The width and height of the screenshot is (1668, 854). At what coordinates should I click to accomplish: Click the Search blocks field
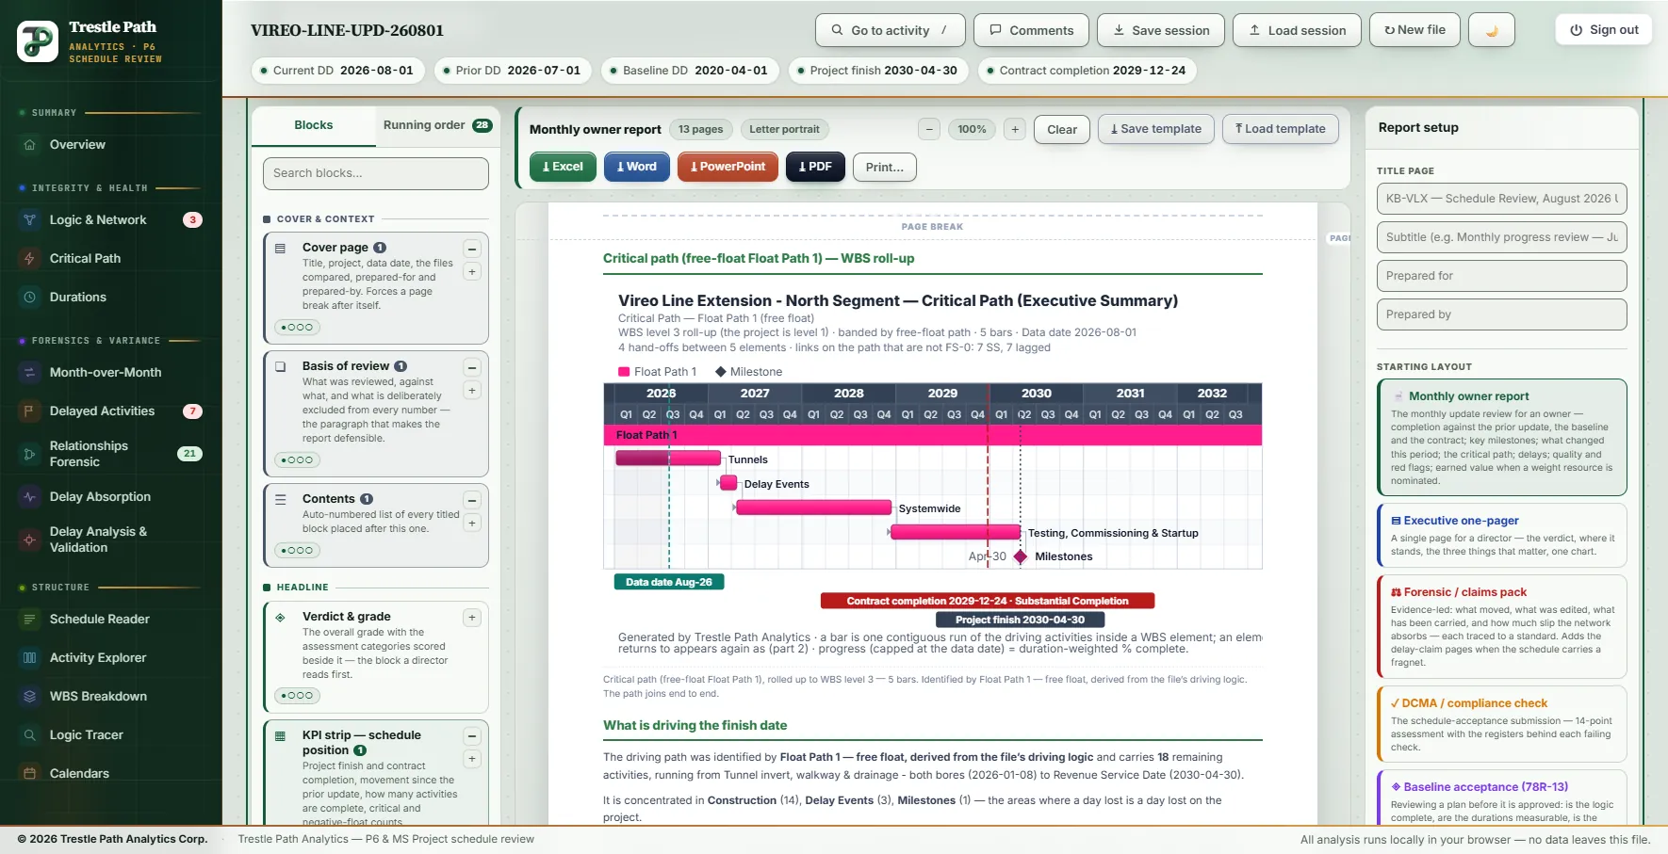[376, 173]
